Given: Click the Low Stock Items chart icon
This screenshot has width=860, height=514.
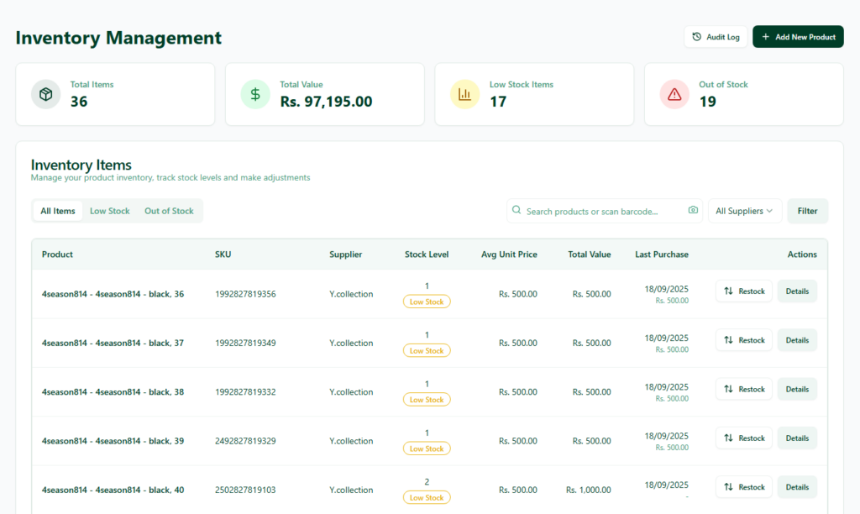Looking at the screenshot, I should coord(464,94).
